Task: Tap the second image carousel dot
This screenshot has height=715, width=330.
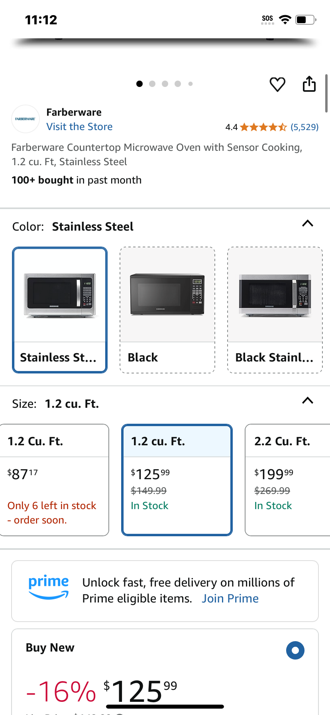Action: tap(152, 84)
